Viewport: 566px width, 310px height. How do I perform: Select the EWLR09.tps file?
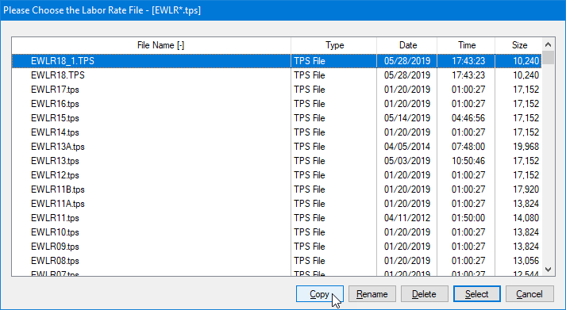tap(277, 247)
